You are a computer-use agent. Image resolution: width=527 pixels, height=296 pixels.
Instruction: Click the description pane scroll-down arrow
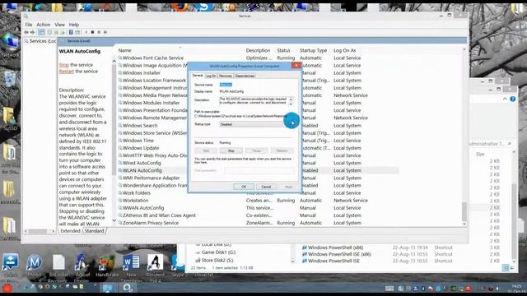[114, 220]
